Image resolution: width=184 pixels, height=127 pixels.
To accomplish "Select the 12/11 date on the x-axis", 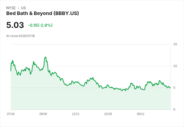I will click(x=76, y=114).
